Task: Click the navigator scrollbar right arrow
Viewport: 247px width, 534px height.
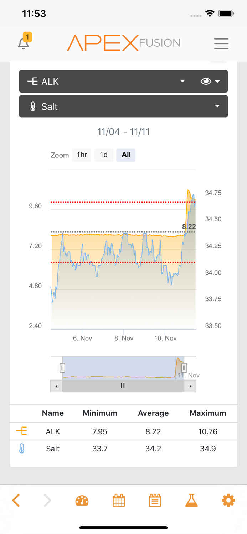Action: coord(190,386)
